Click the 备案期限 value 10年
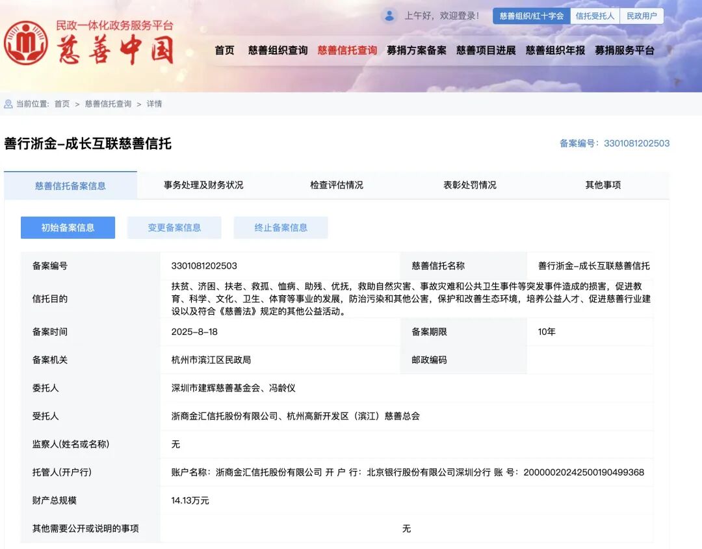The width and height of the screenshot is (702, 549). pyautogui.click(x=547, y=332)
